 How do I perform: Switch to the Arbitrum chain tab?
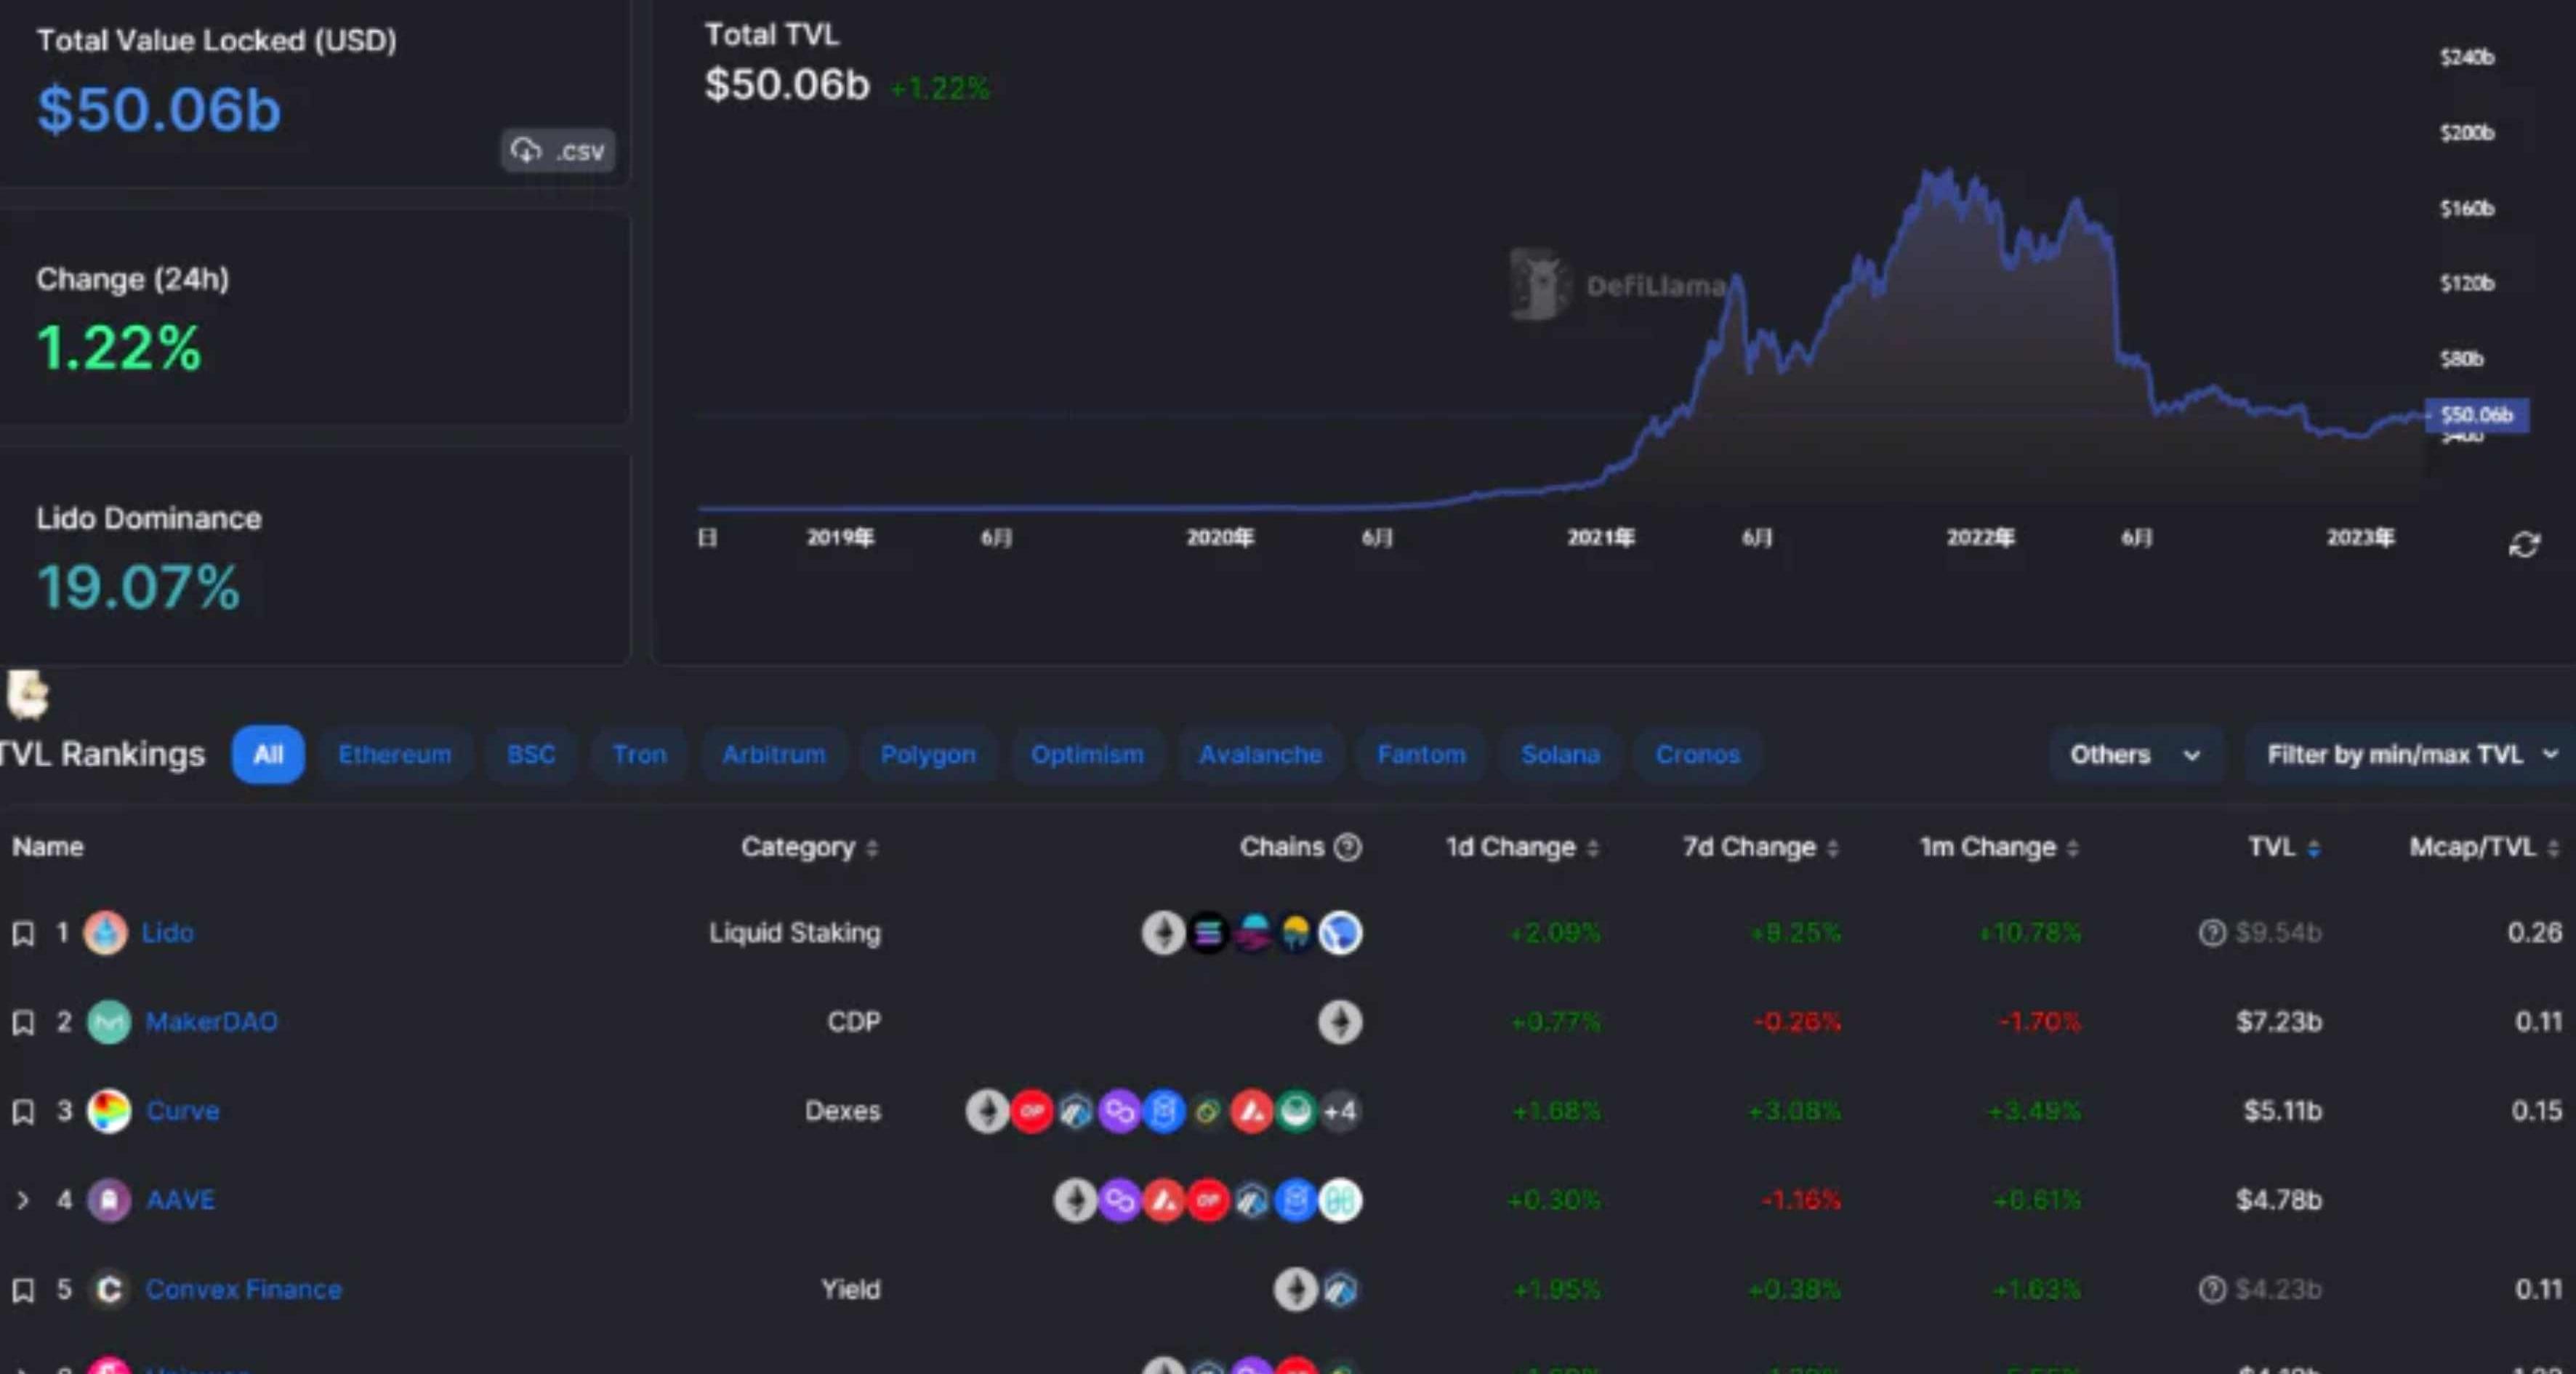pyautogui.click(x=773, y=755)
